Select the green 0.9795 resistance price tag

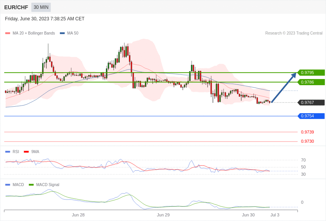(x=311, y=73)
